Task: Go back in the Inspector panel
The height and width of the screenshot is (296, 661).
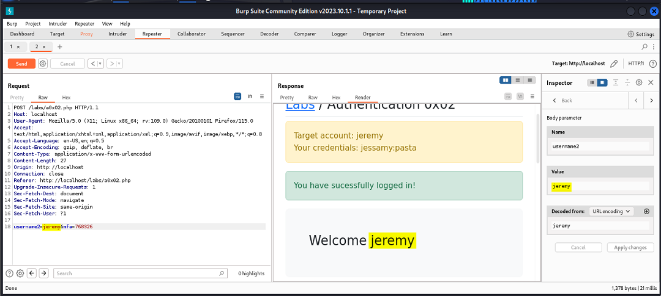Action: [x=562, y=101]
